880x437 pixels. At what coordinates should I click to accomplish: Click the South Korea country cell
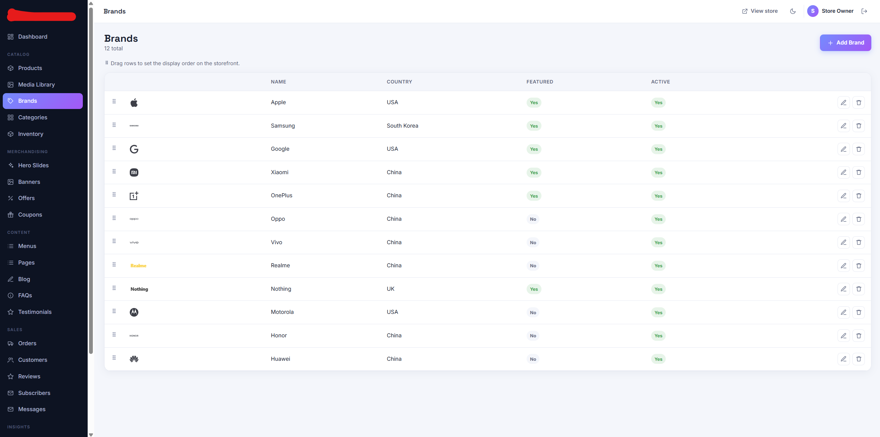click(402, 126)
